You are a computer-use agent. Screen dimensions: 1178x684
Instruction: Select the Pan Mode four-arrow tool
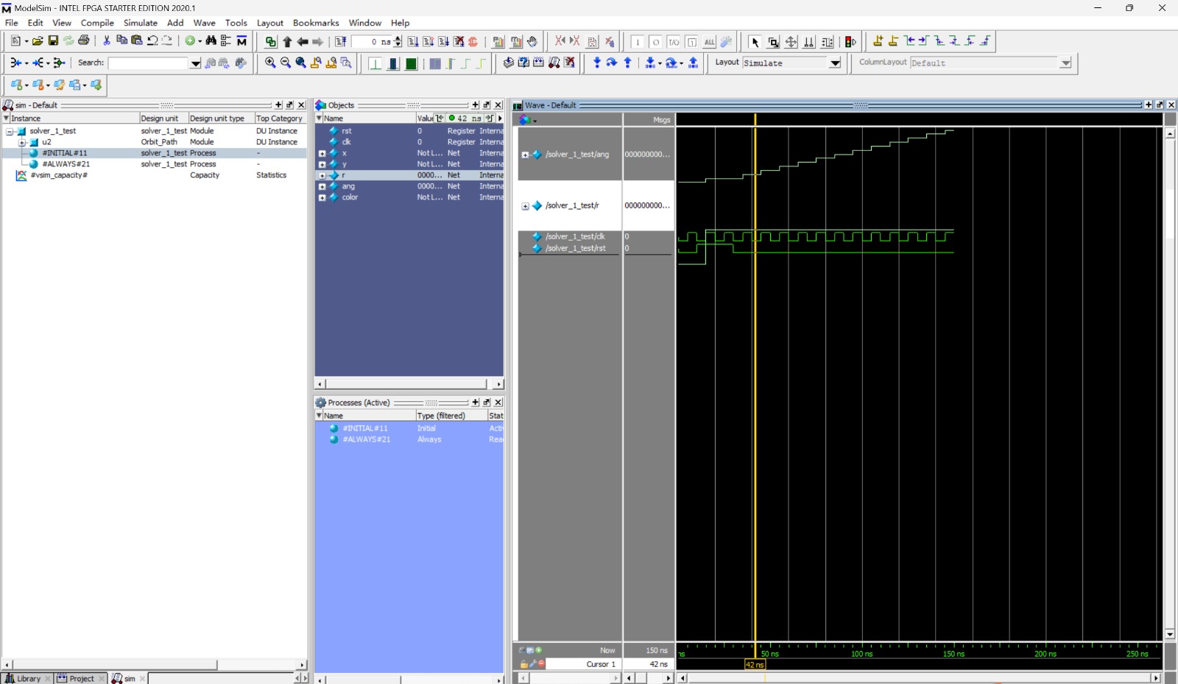pyautogui.click(x=791, y=42)
